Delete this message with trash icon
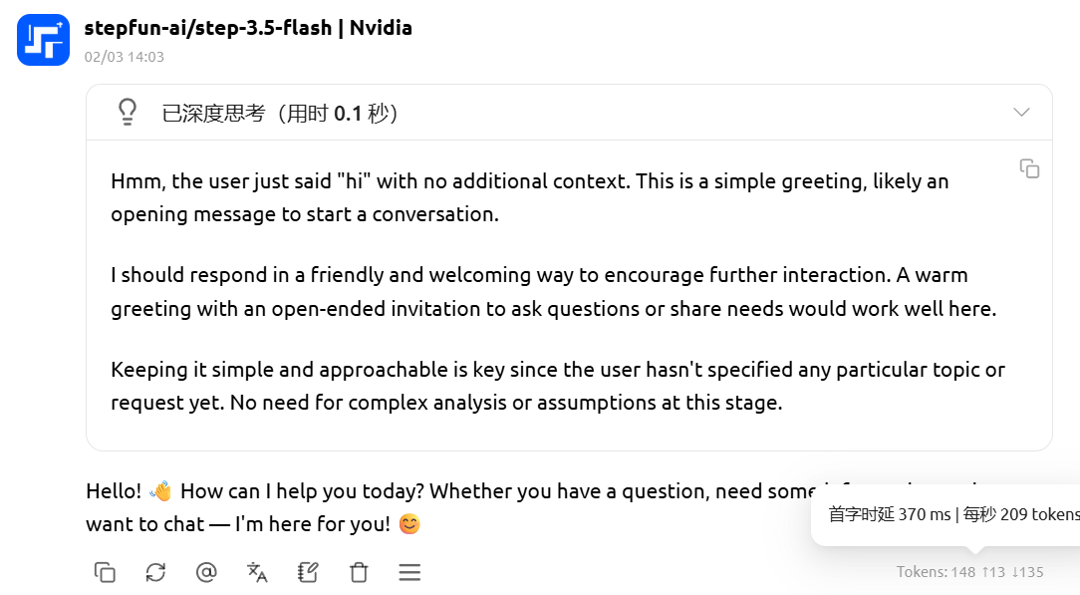The height and width of the screenshot is (595, 1080). coord(359,572)
